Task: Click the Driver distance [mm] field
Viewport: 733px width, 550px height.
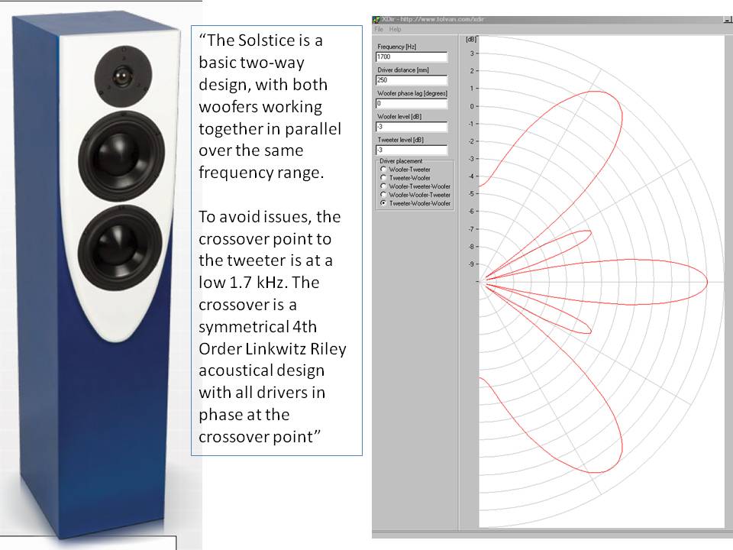Action: 412,80
